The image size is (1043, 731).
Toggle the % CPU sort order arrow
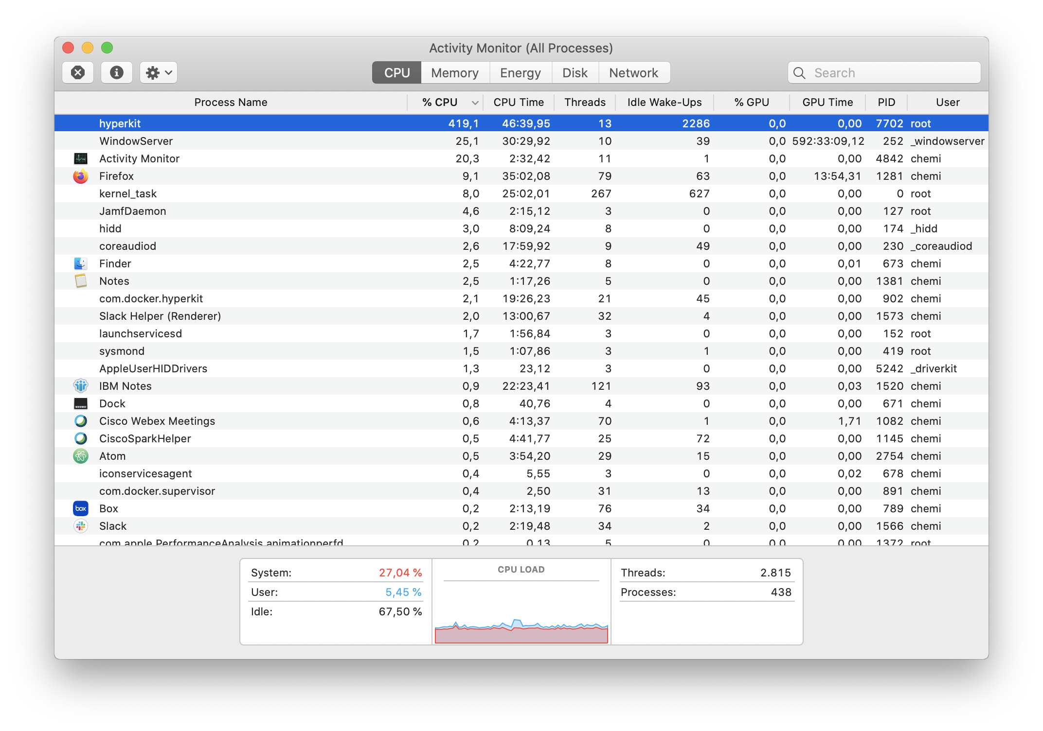pyautogui.click(x=473, y=102)
